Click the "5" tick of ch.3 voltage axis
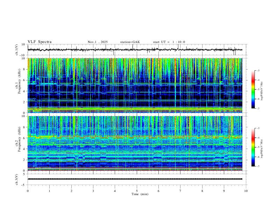This screenshot has width=277, height=214. coord(24,174)
